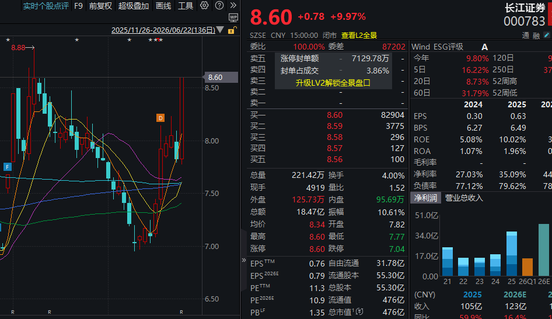Click the 买三 price 8.58

click(x=334, y=137)
